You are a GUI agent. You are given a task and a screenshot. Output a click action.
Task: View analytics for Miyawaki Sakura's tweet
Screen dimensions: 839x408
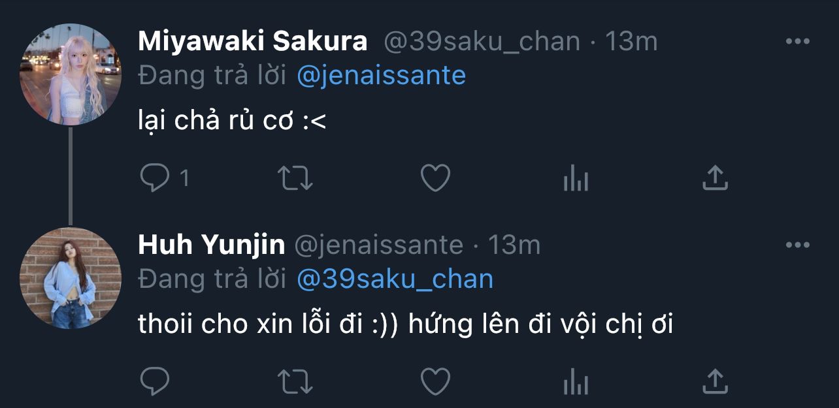coord(576,178)
